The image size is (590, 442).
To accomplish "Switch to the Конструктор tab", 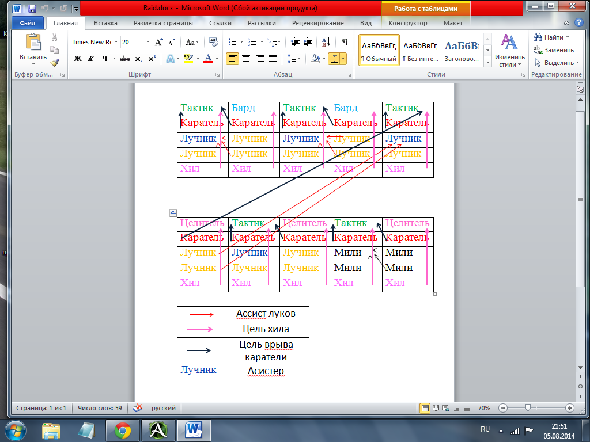I will click(408, 23).
